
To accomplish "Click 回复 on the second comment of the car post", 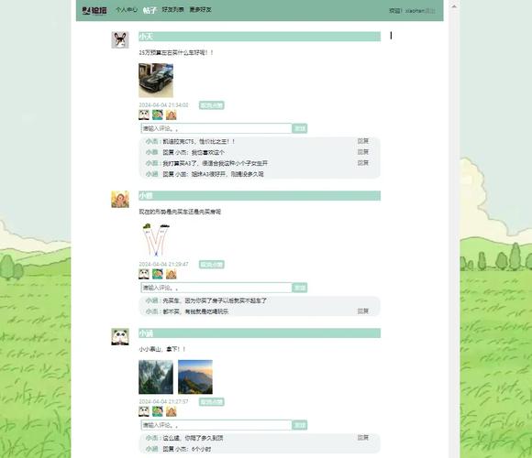I will [x=362, y=152].
